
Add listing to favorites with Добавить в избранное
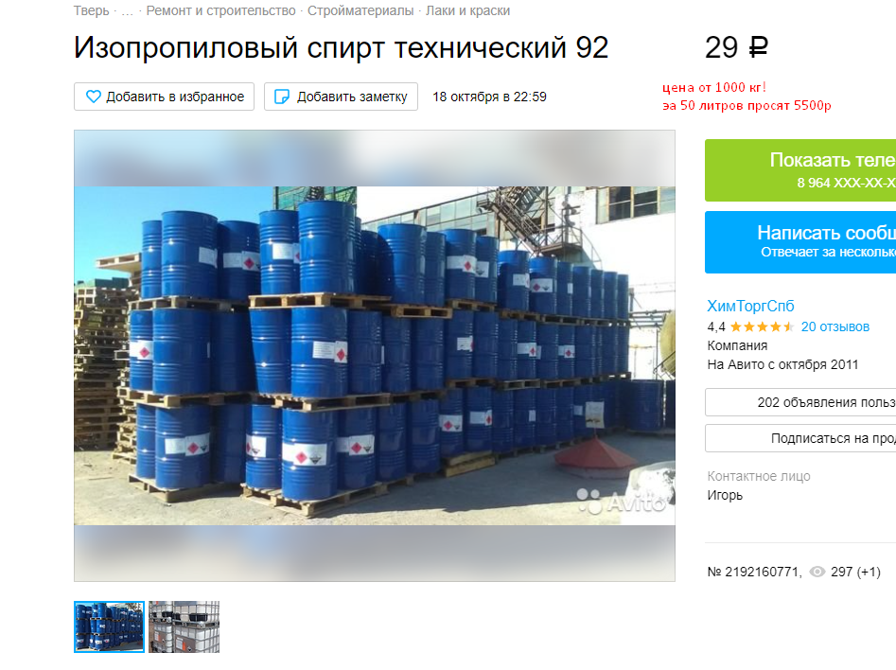(x=164, y=97)
